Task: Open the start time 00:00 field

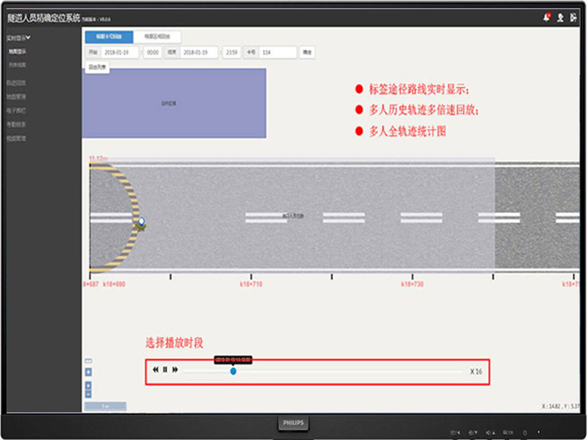Action: pos(153,52)
